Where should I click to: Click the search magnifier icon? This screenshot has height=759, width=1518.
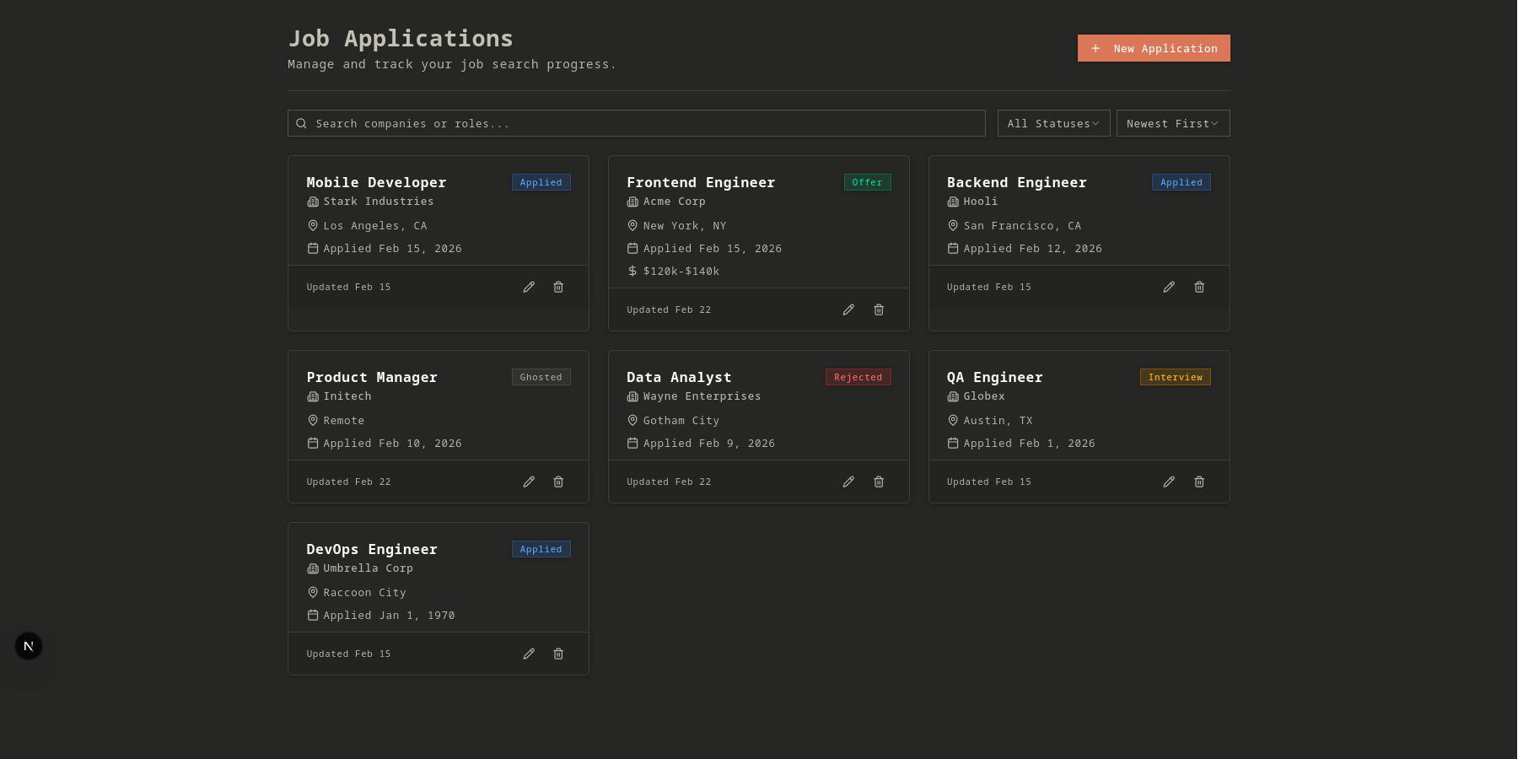pos(301,123)
